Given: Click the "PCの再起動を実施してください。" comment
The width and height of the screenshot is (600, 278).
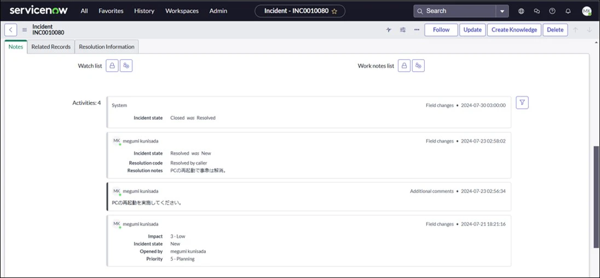Looking at the screenshot, I should click(147, 202).
